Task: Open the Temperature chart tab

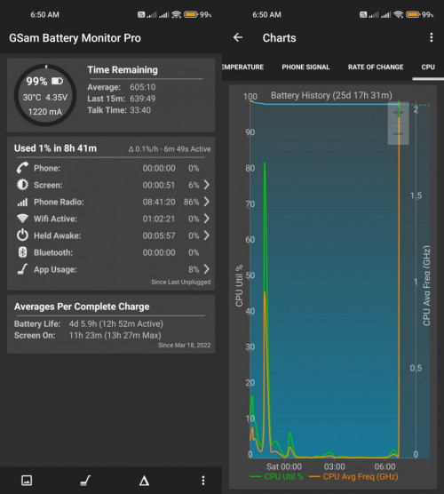Action: click(x=242, y=68)
